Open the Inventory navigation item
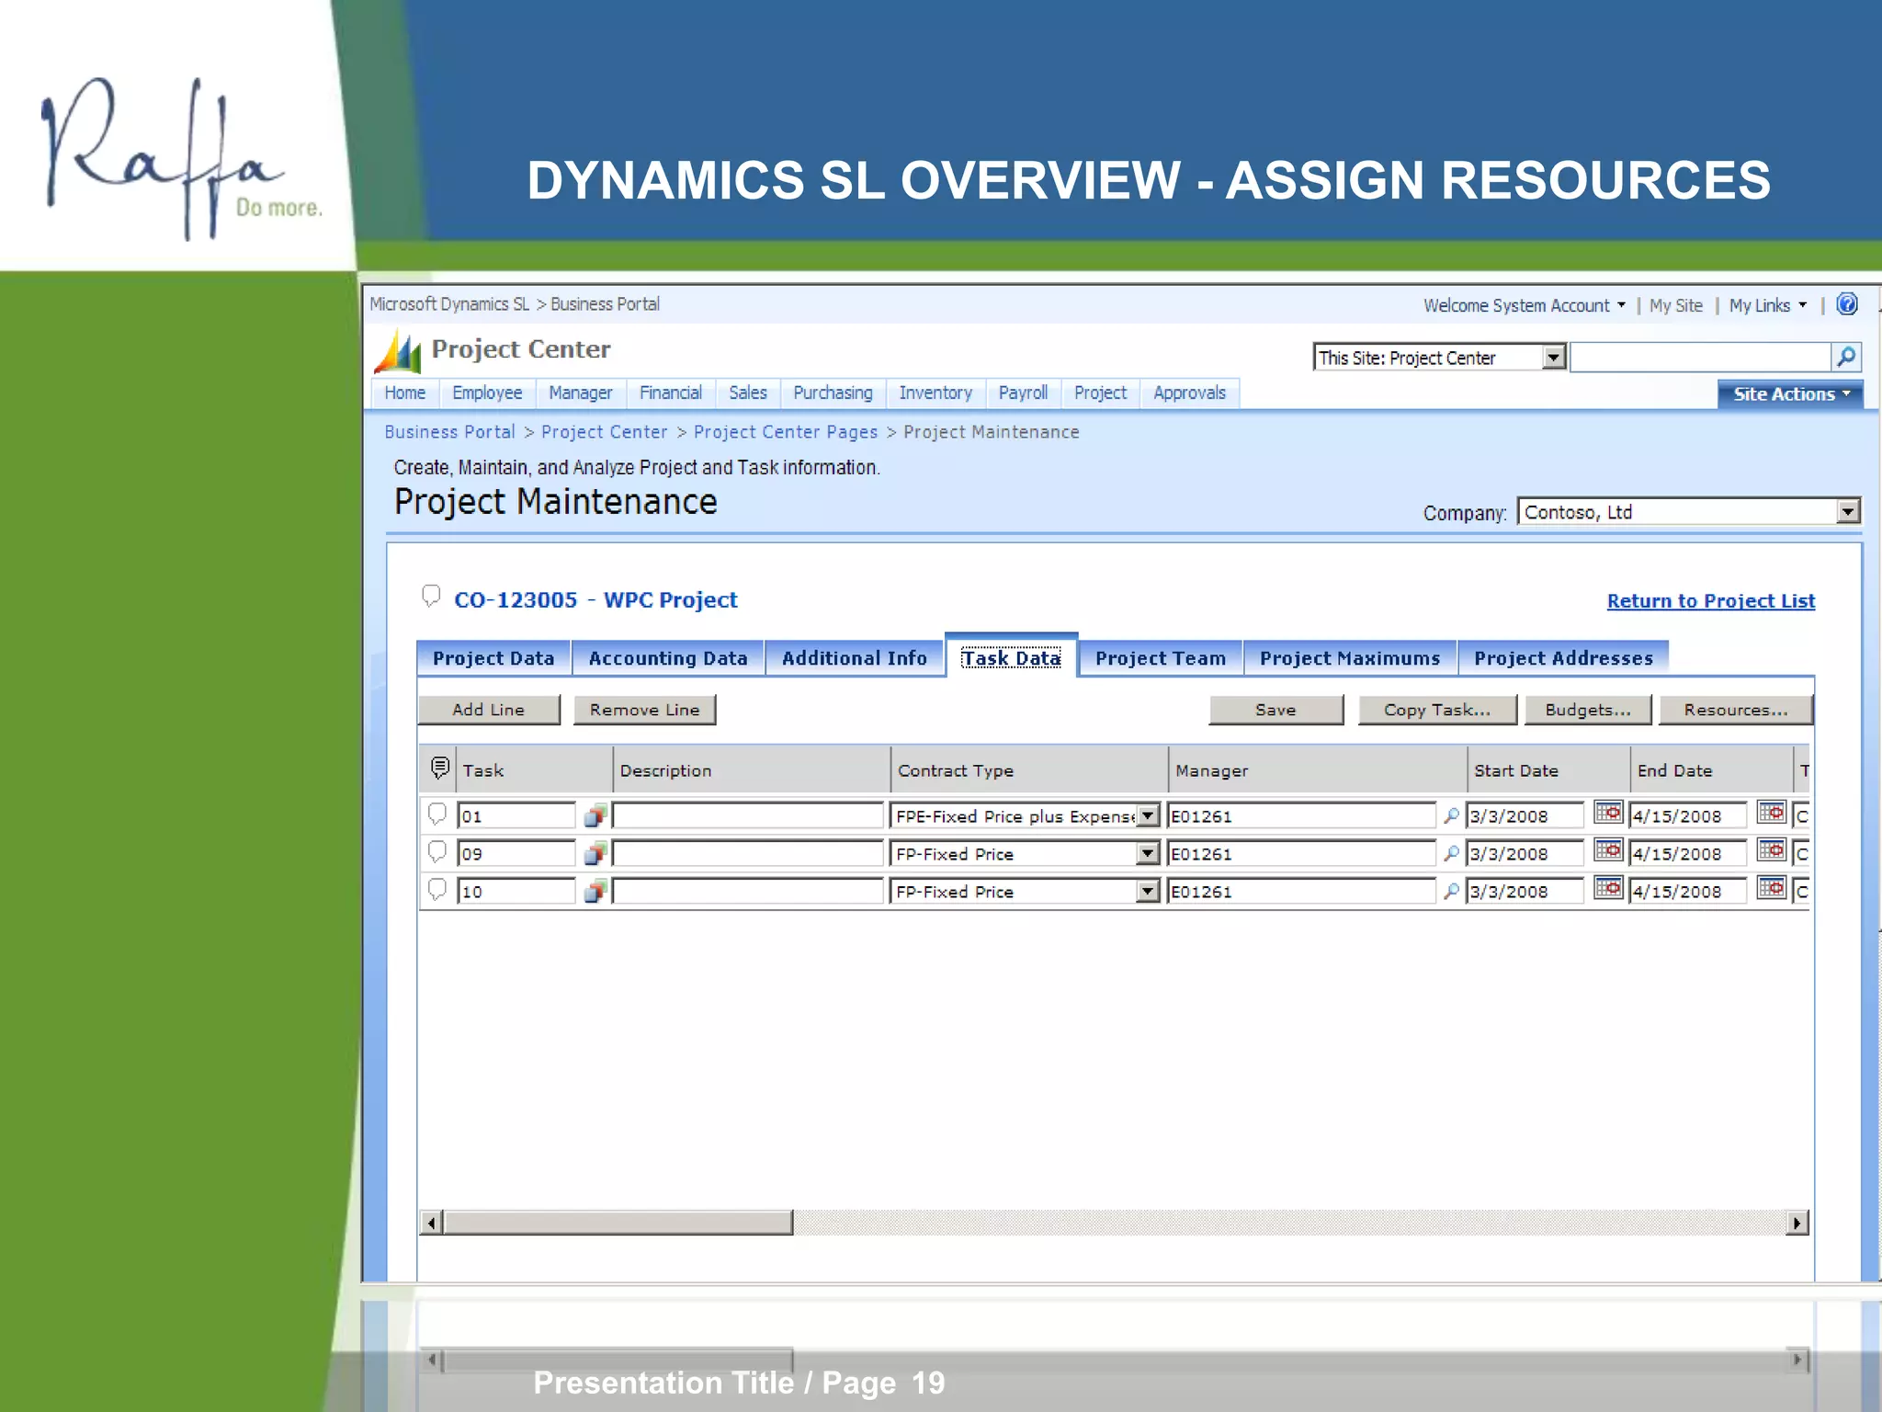 pyautogui.click(x=935, y=393)
